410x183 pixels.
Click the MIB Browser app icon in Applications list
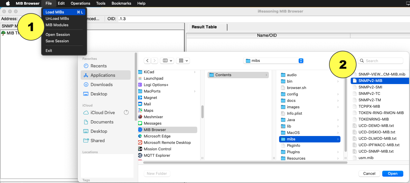[x=140, y=130]
